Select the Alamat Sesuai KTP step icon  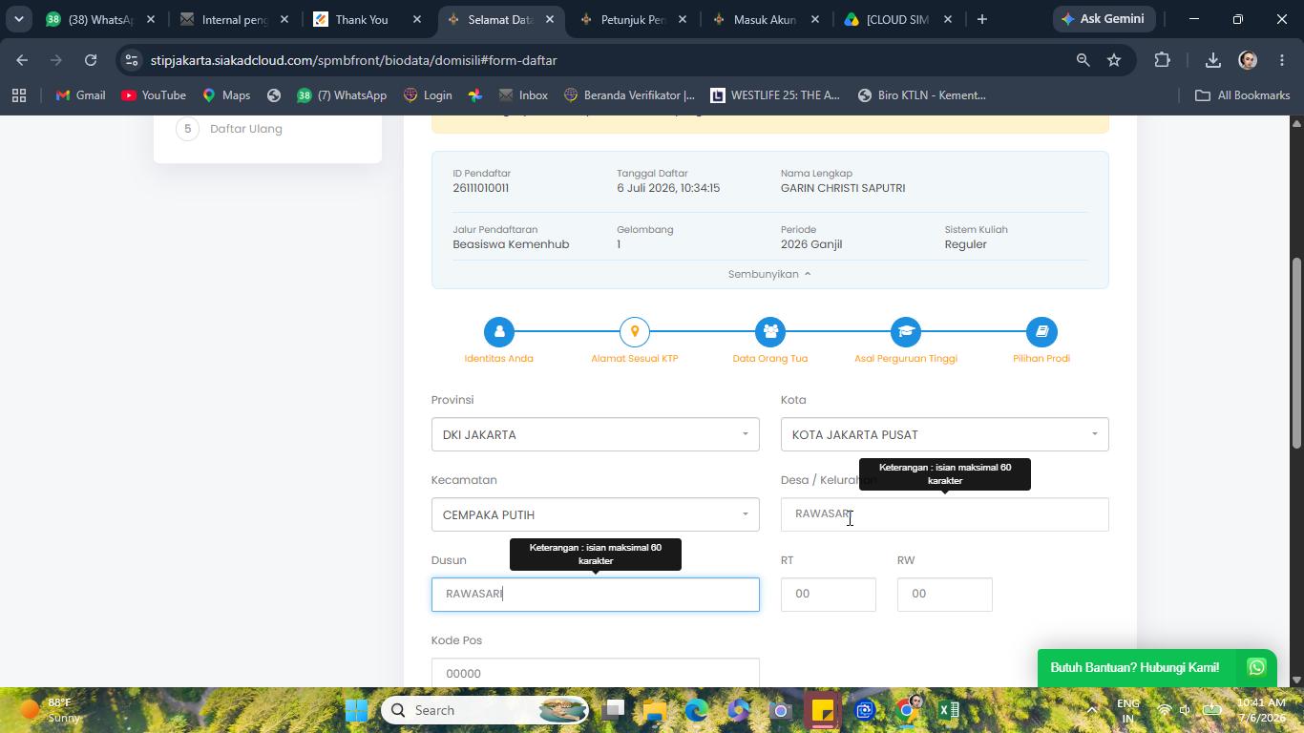pyautogui.click(x=634, y=332)
